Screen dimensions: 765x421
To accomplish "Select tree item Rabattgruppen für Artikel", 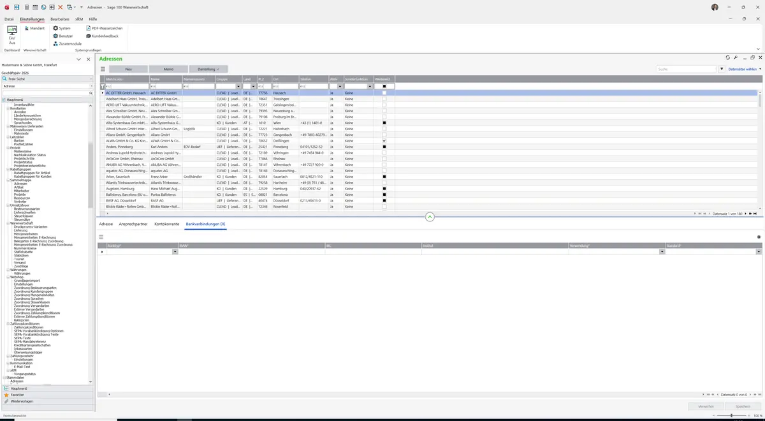I will [x=33, y=173].
